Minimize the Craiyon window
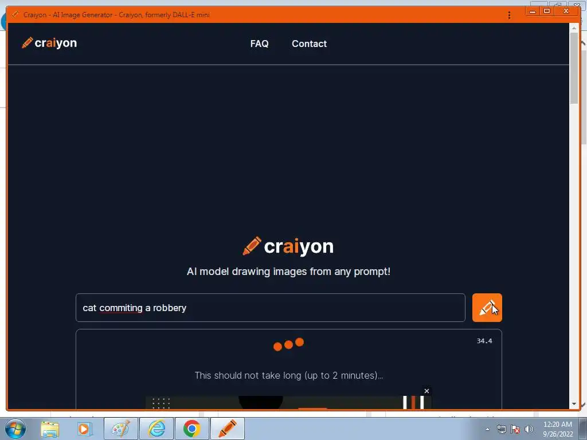Viewport: 587px width, 440px height. click(x=533, y=11)
